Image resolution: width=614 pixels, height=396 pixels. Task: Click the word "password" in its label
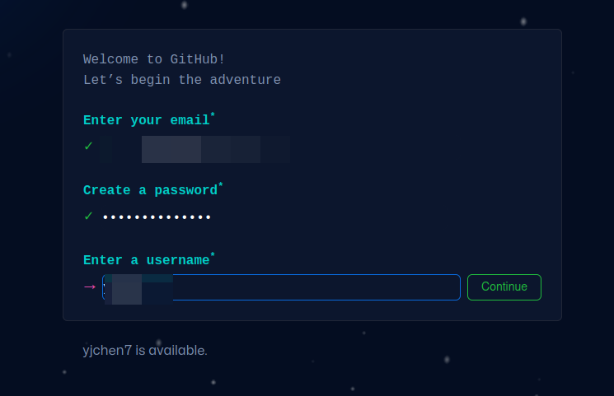pos(186,190)
